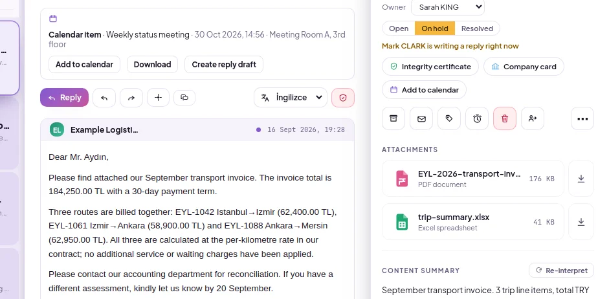Click the 41 KB file size

(x=544, y=222)
